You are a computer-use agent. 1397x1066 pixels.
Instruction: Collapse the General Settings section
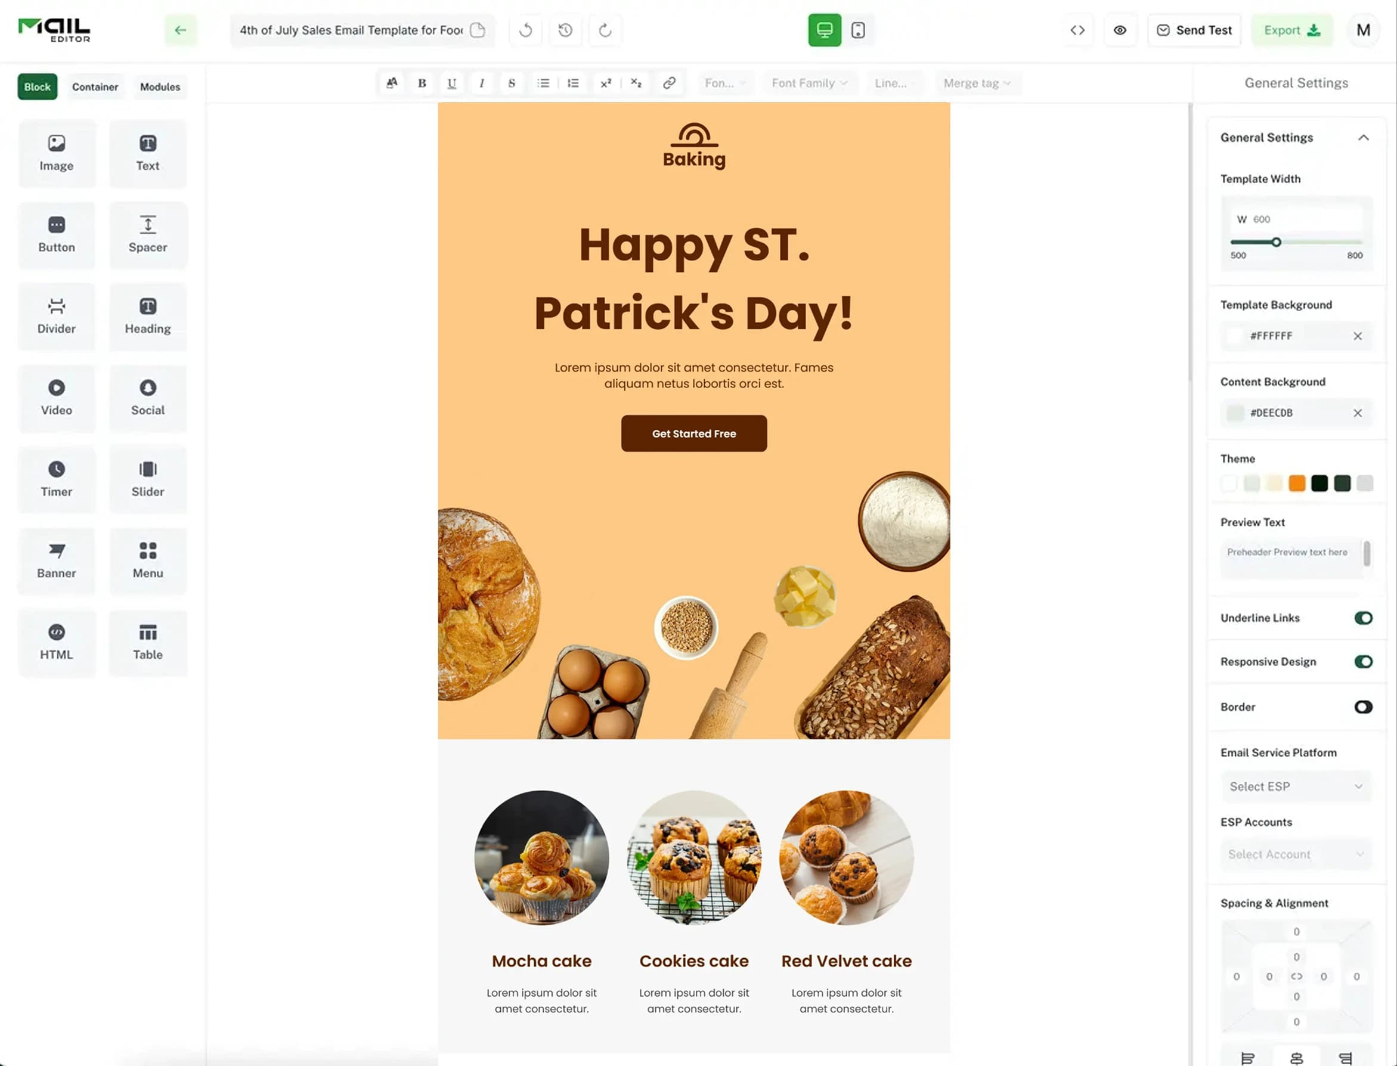tap(1363, 138)
